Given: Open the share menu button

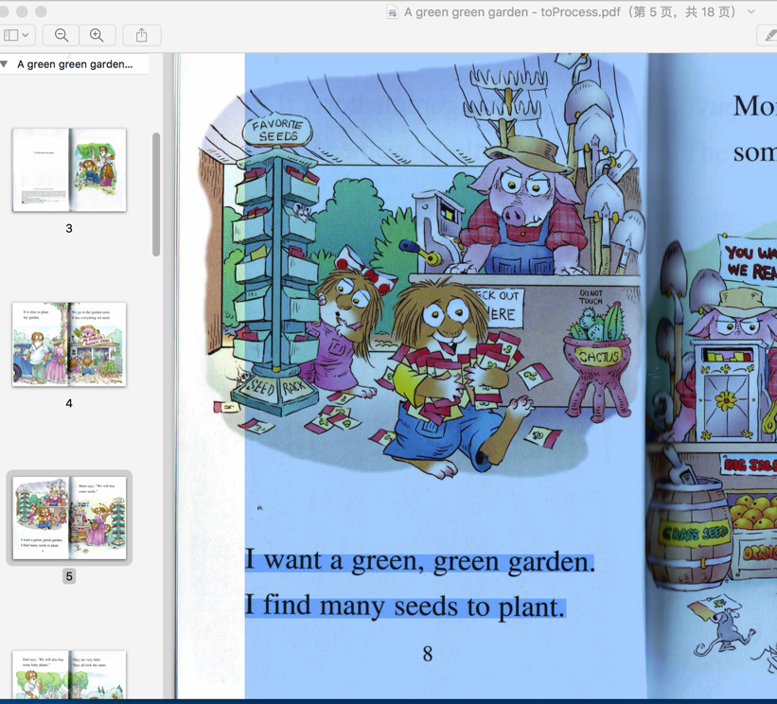Looking at the screenshot, I should (x=142, y=35).
